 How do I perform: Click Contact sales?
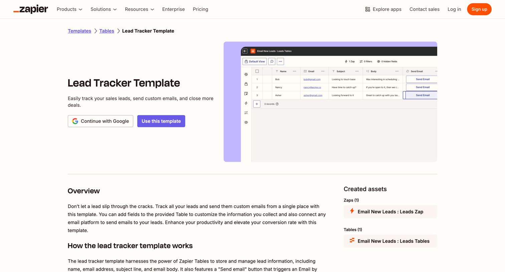click(x=424, y=9)
